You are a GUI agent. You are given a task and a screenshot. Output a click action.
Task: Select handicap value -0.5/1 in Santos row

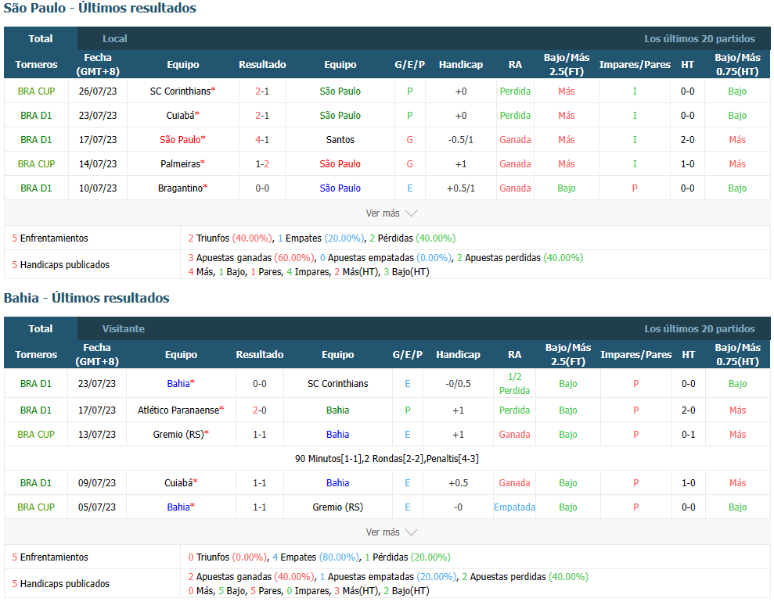[x=460, y=139]
